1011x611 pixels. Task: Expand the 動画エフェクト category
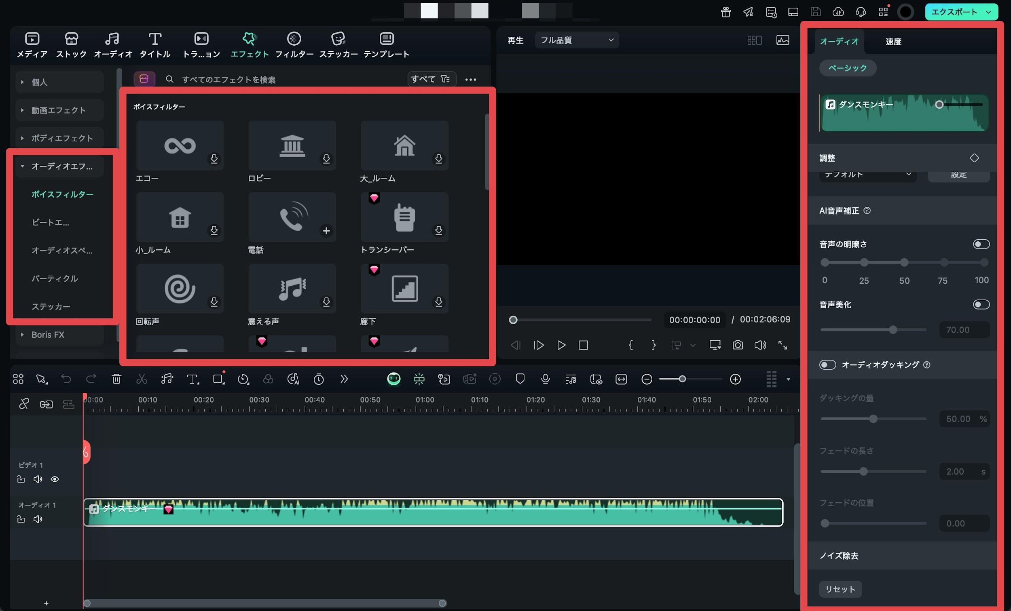click(x=59, y=110)
